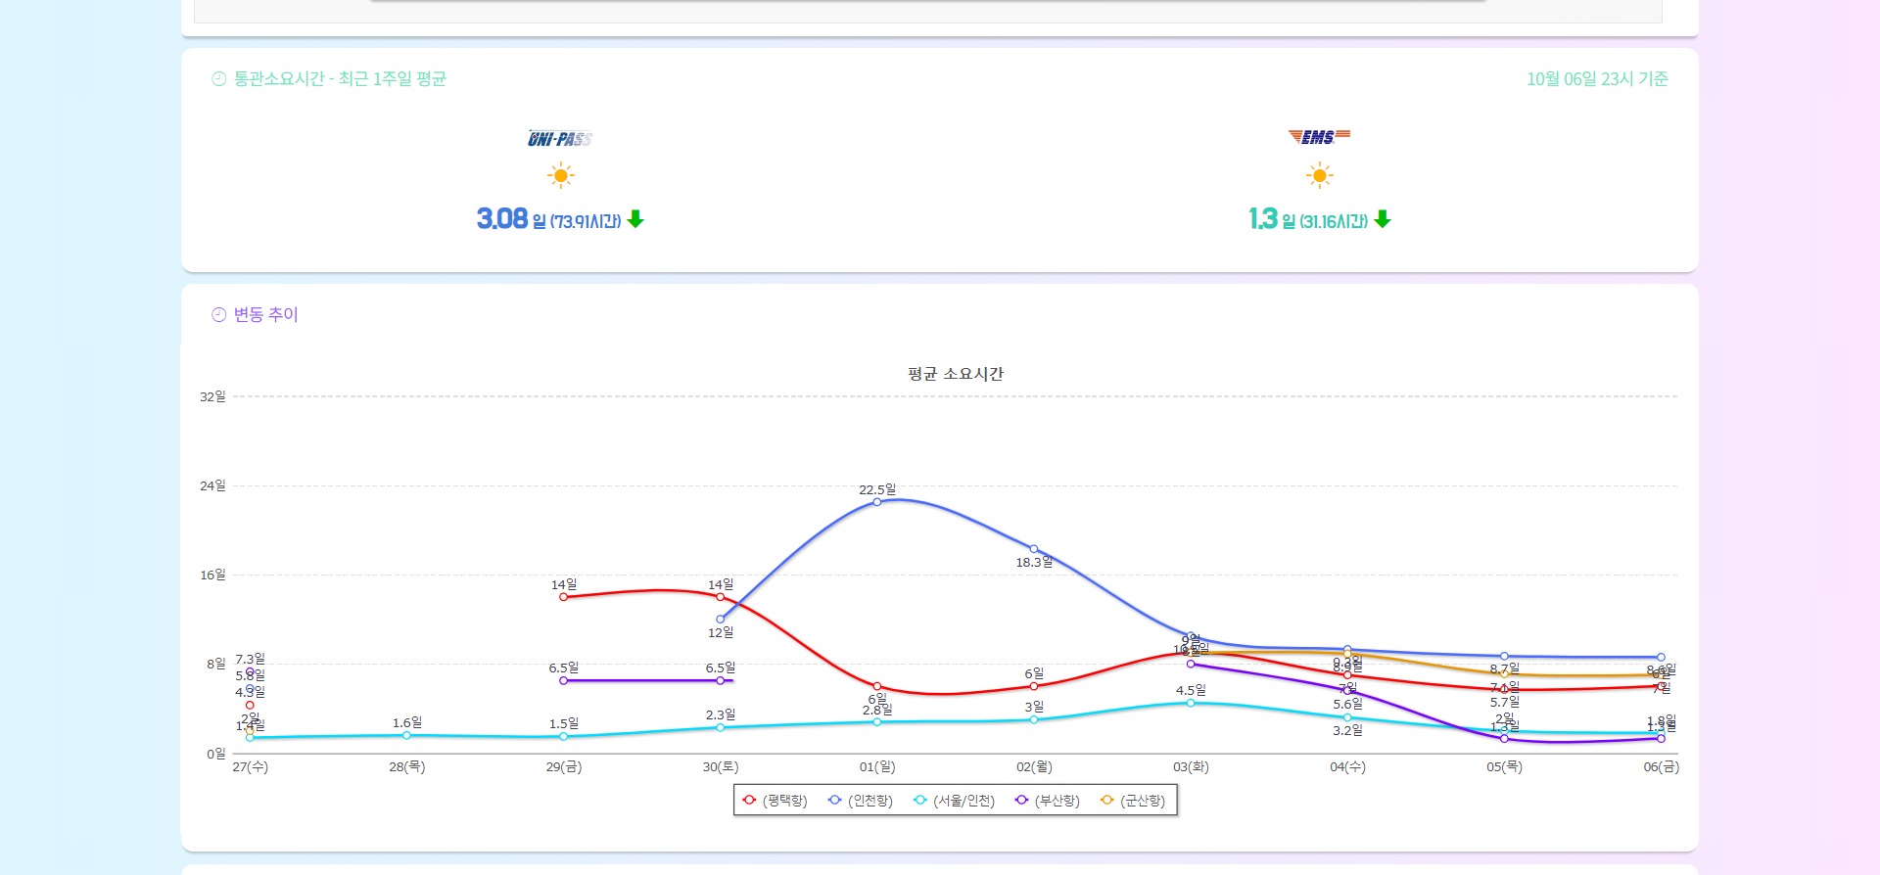Toggle the 군산항 legend series
Image resolution: width=1880 pixels, height=875 pixels.
coord(1133,801)
